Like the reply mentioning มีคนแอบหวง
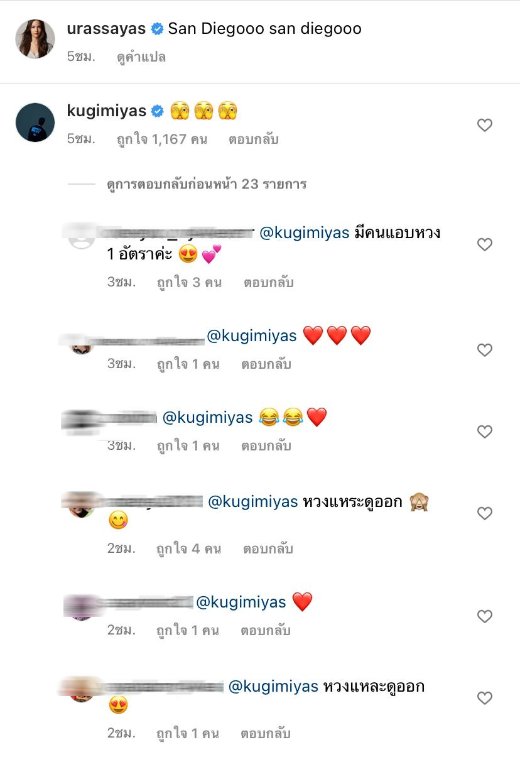 485,244
